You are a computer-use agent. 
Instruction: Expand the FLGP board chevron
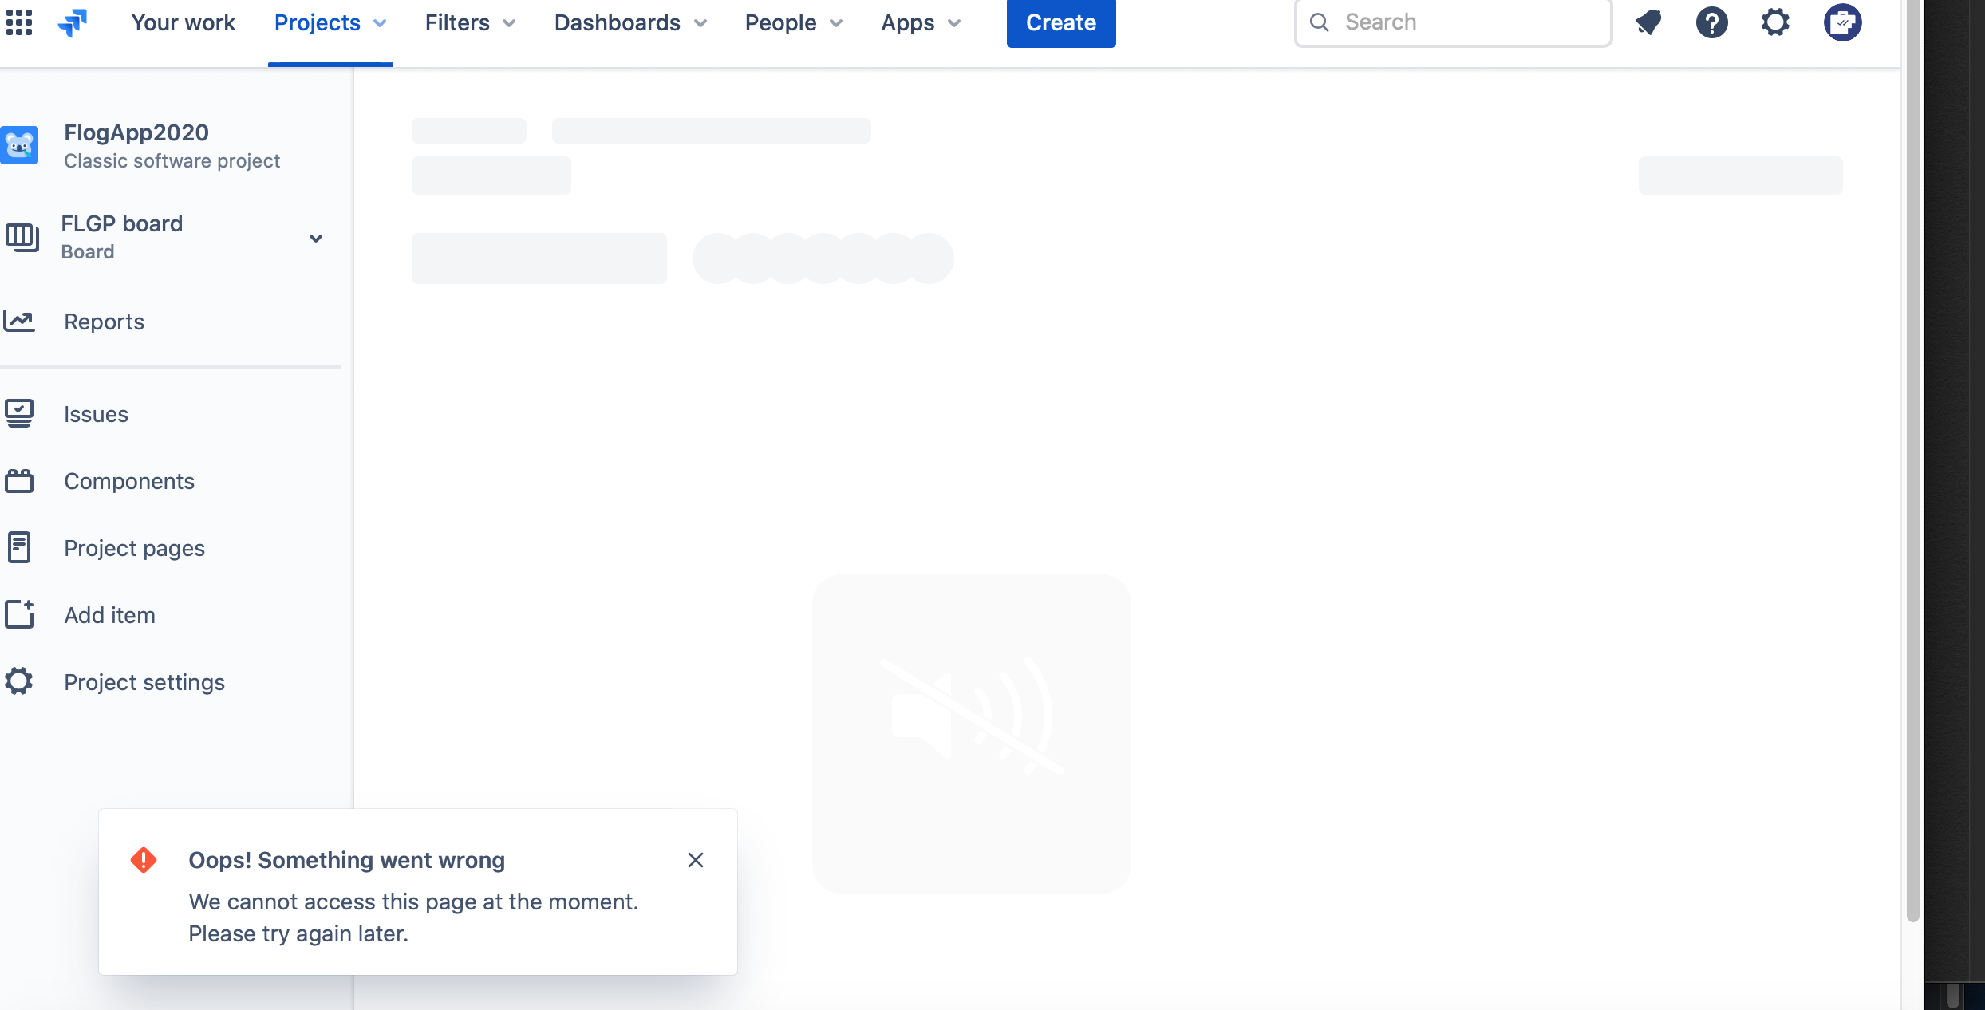click(316, 238)
